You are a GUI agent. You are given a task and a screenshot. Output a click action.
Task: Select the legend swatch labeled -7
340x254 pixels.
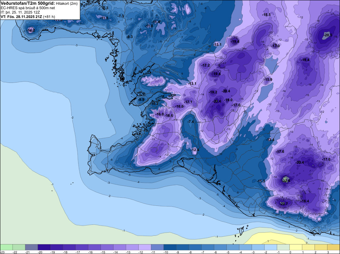(x=207, y=247)
